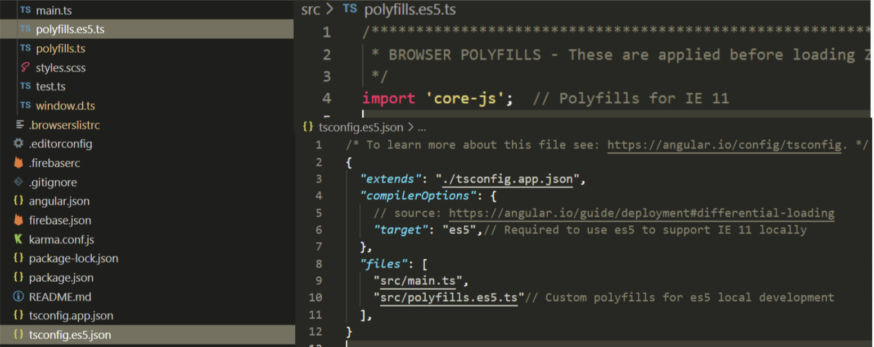Click the Firebase flame icon beside .firebaserc
This screenshot has height=347, width=874.
point(19,163)
